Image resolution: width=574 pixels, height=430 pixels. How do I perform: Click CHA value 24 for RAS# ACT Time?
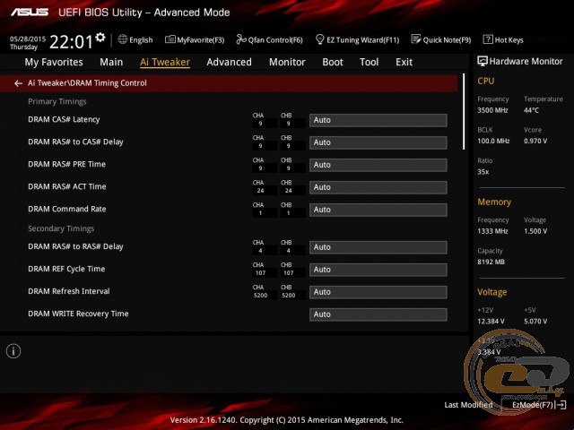point(260,191)
